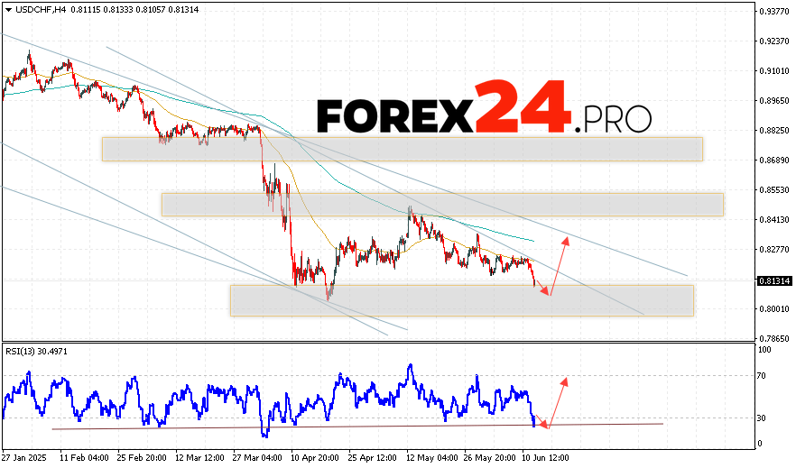Select the top gray resistance zone
796x468 pixels.
pos(402,149)
